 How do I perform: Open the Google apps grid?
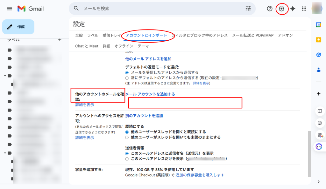304,9
